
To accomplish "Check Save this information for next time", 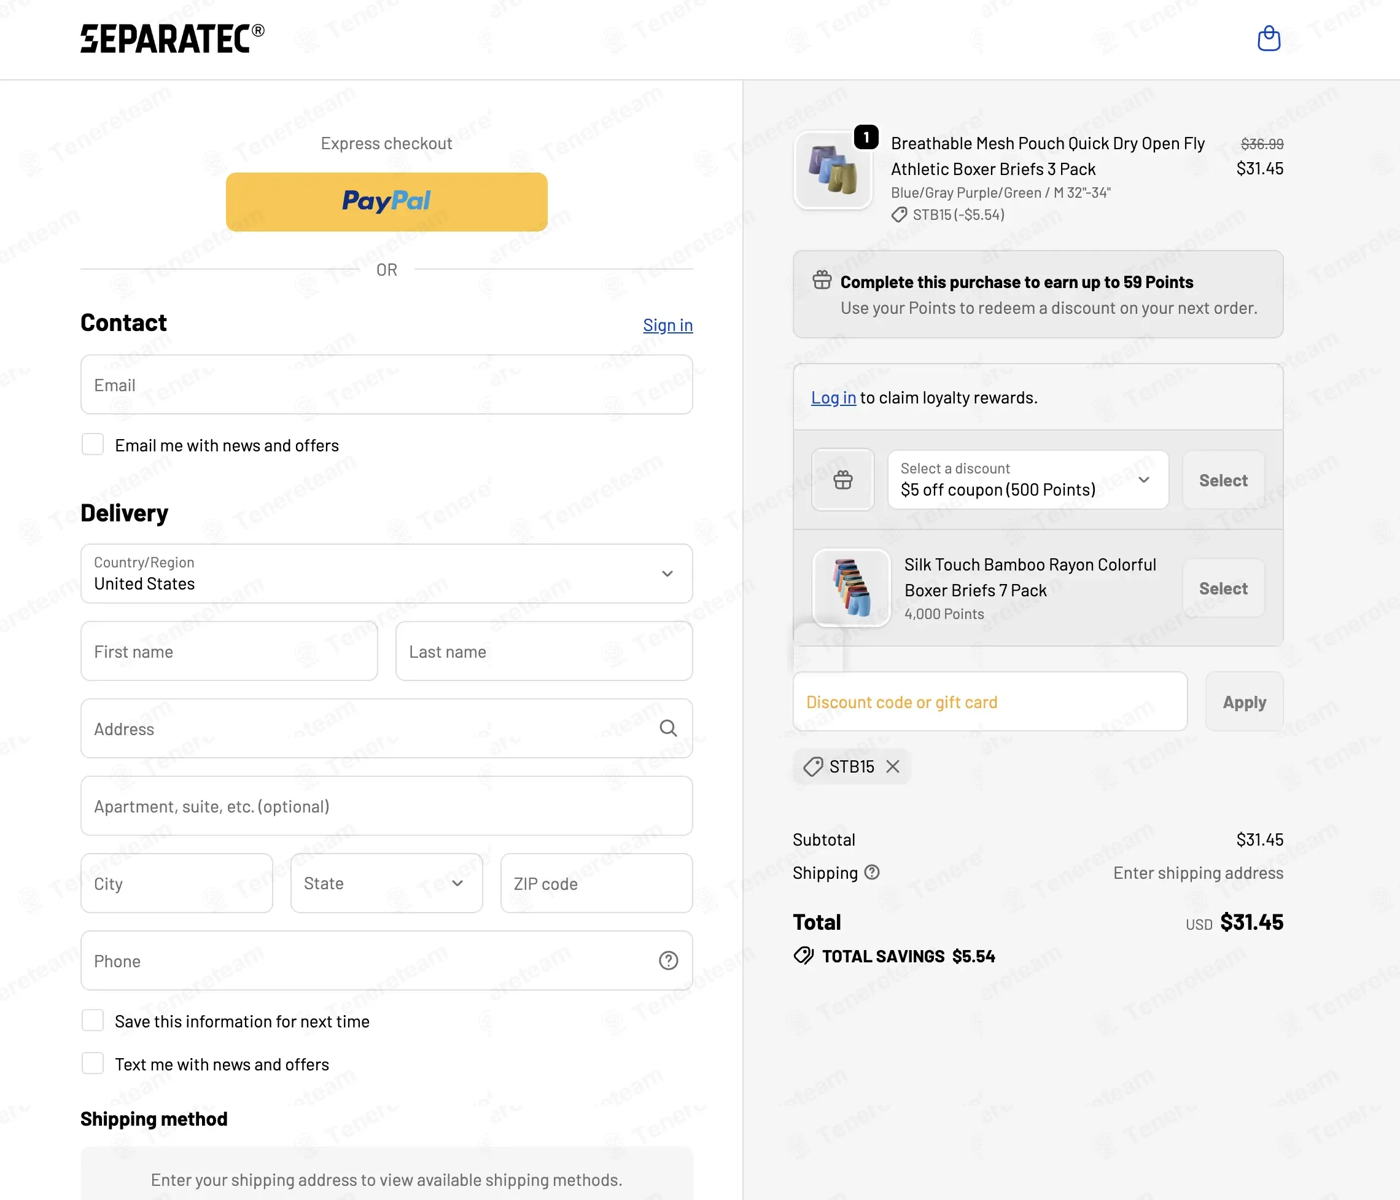I will tap(93, 1020).
